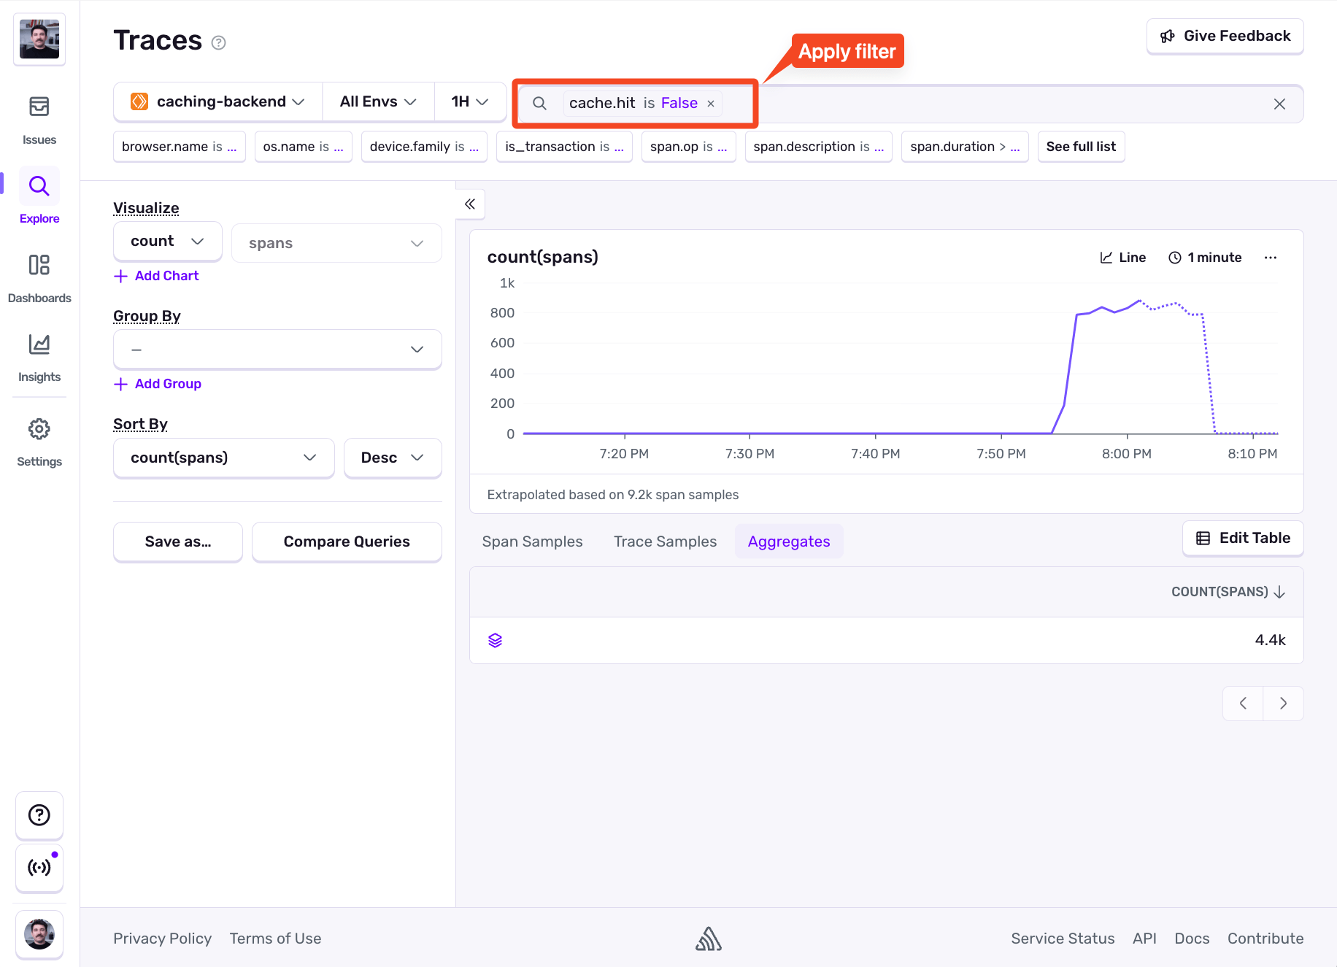Collapse the query sidebar with double chevron

470,204
